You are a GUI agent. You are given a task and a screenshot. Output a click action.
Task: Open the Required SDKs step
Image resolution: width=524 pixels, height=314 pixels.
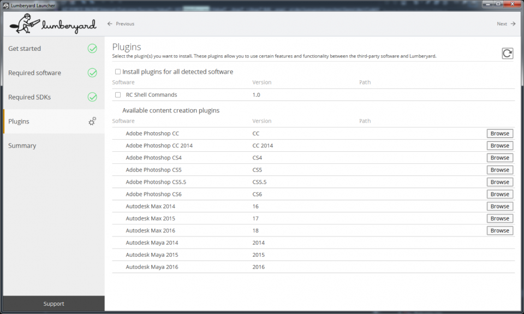tap(54, 97)
